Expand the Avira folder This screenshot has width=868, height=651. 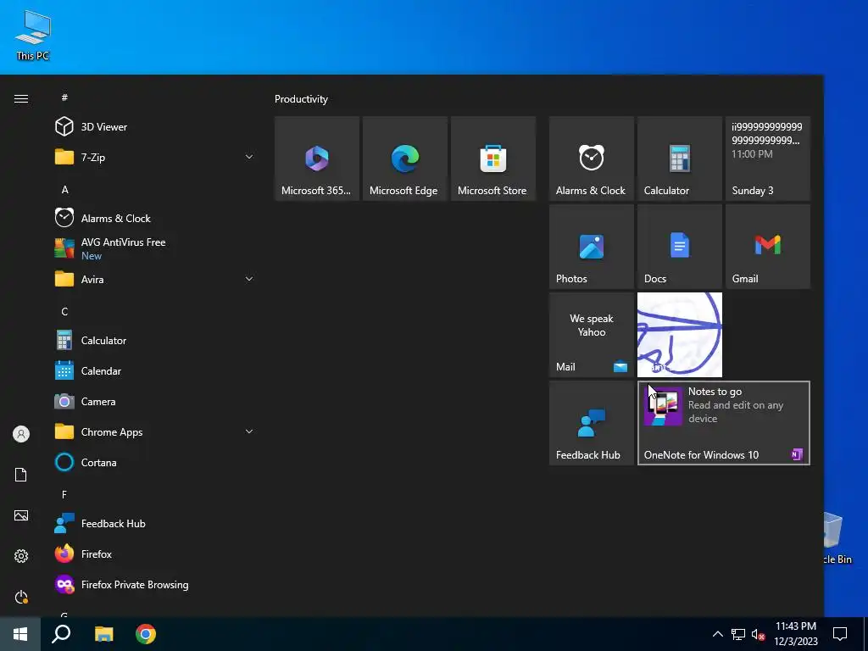point(153,279)
